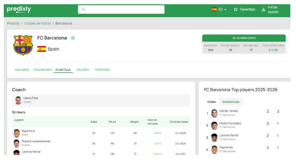296x165 pixels.
Task: Select the Goles tab
Action: coord(211,102)
